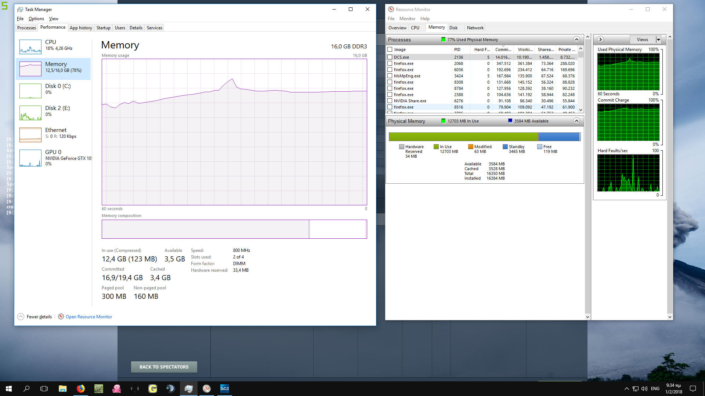The image size is (705, 396).
Task: Tick the Image select-all checkbox
Action: coord(390,49)
